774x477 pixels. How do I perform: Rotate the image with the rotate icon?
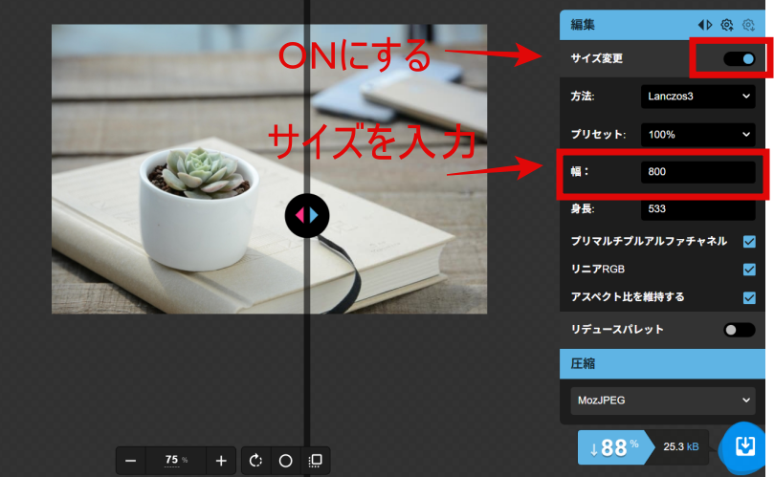(256, 461)
